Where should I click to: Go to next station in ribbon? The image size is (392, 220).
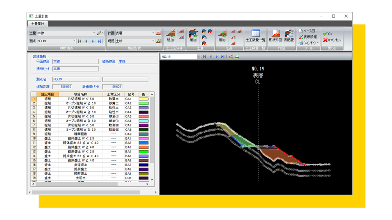[93, 41]
